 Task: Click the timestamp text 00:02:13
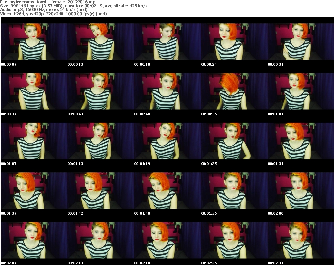coord(76,263)
